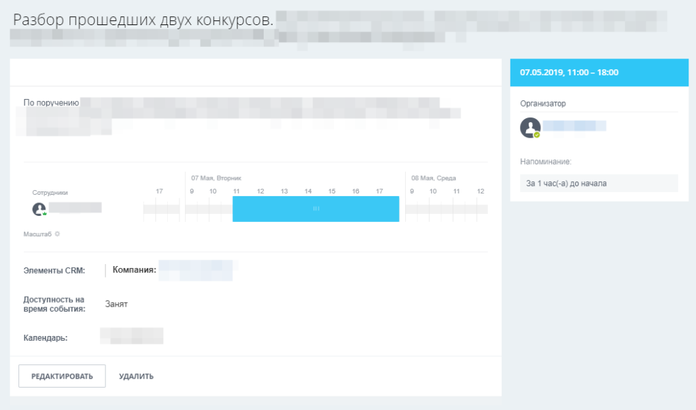Click the РЕДАКТИРОВАТЬ button
Image resolution: width=696 pixels, height=410 pixels.
point(62,376)
